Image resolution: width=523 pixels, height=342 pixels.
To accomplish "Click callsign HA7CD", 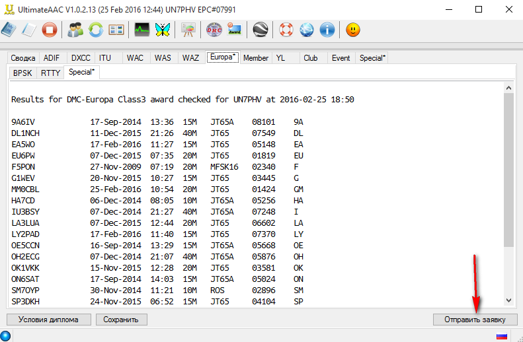I will 23,201.
